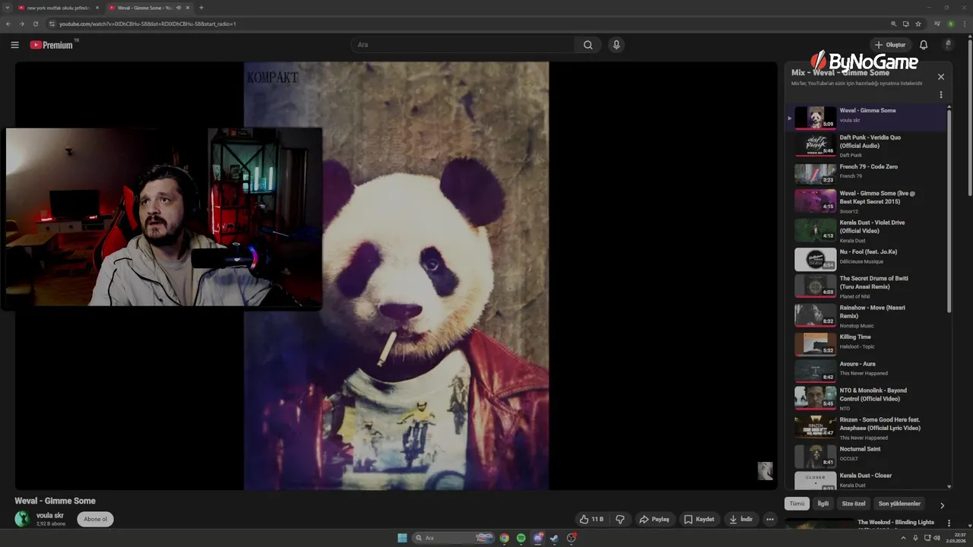Open The Weeknd - Blinding Lights suggestion
The image size is (973, 547).
[x=896, y=523]
